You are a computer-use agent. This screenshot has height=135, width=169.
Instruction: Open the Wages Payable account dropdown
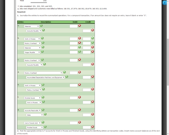(32, 52)
